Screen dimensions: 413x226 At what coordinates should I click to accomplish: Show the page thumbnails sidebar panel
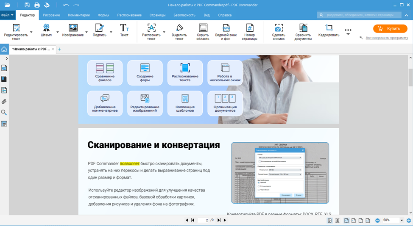pyautogui.click(x=4, y=68)
